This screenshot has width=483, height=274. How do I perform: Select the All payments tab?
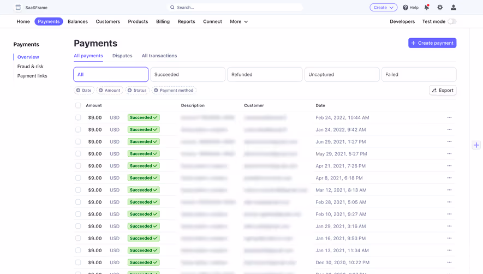pyautogui.click(x=88, y=56)
